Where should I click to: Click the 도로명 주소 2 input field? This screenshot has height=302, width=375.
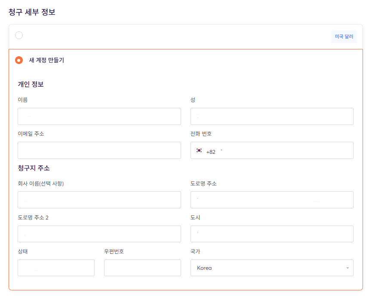point(99,233)
